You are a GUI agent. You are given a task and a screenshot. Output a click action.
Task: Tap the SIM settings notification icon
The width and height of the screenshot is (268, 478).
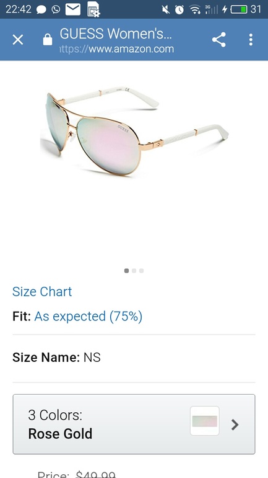(x=93, y=9)
